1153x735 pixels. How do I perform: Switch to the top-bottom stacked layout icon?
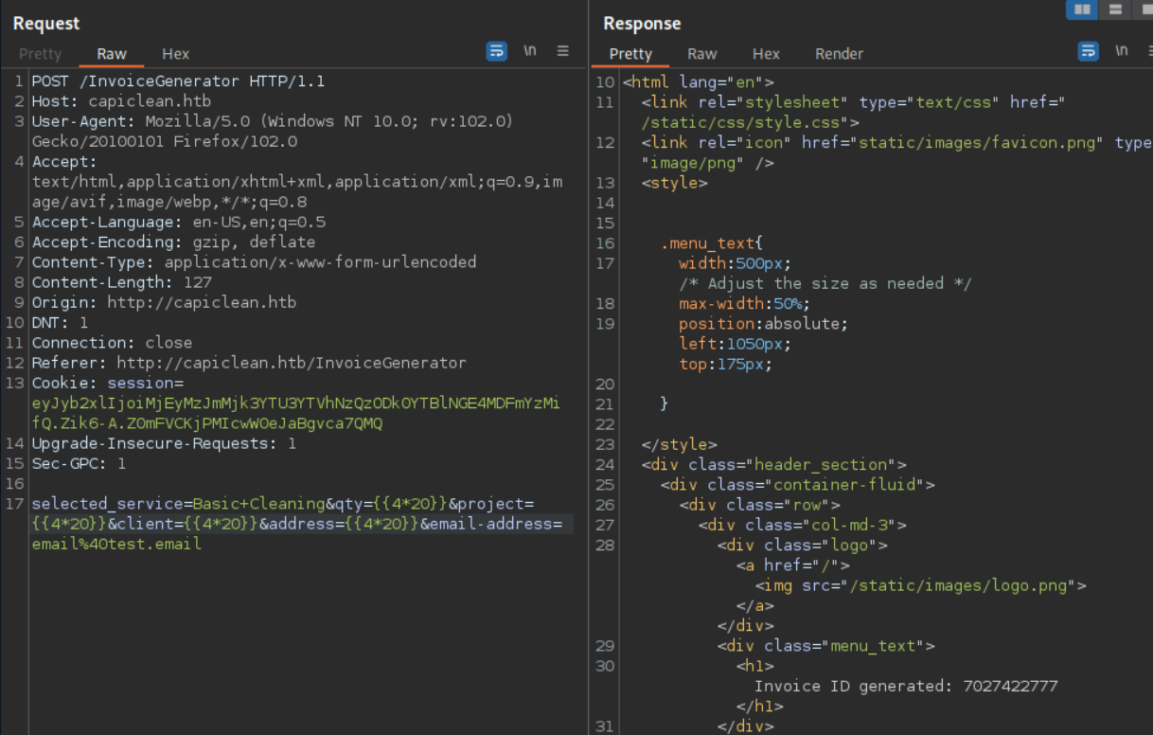coord(1115,9)
